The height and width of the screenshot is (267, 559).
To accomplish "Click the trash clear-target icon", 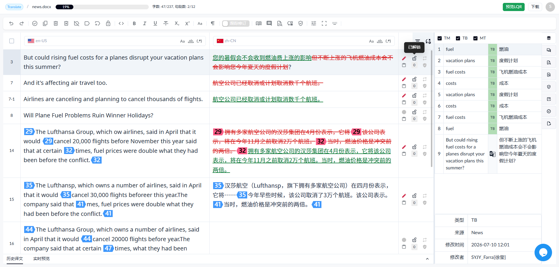I will pyautogui.click(x=56, y=24).
